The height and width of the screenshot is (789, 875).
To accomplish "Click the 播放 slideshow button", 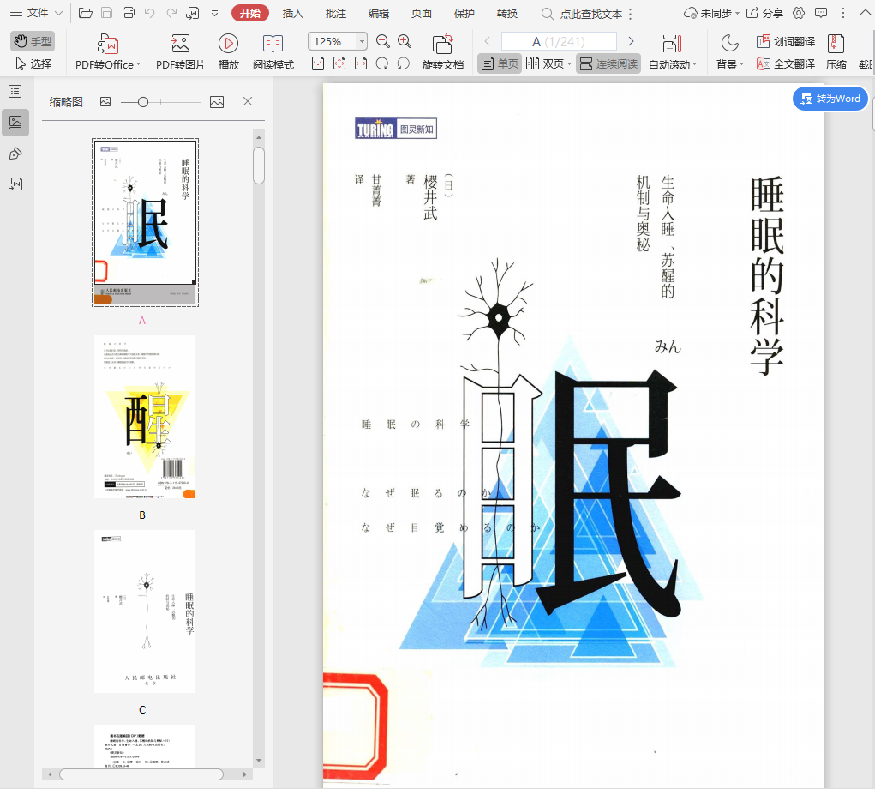I will point(228,51).
